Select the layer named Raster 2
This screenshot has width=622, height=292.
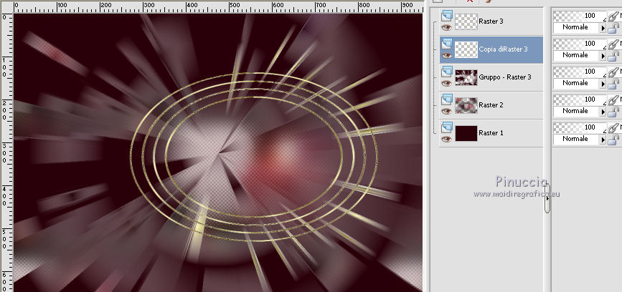point(491,105)
